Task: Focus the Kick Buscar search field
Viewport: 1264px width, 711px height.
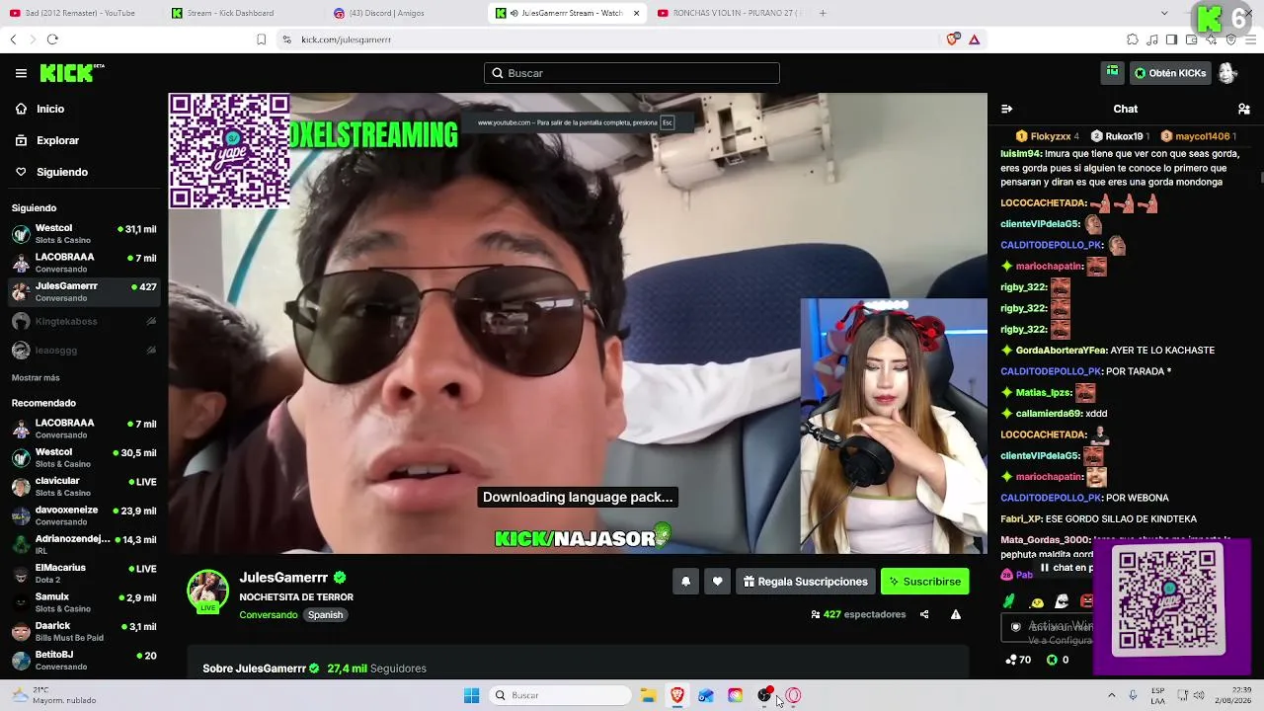Action: click(632, 73)
